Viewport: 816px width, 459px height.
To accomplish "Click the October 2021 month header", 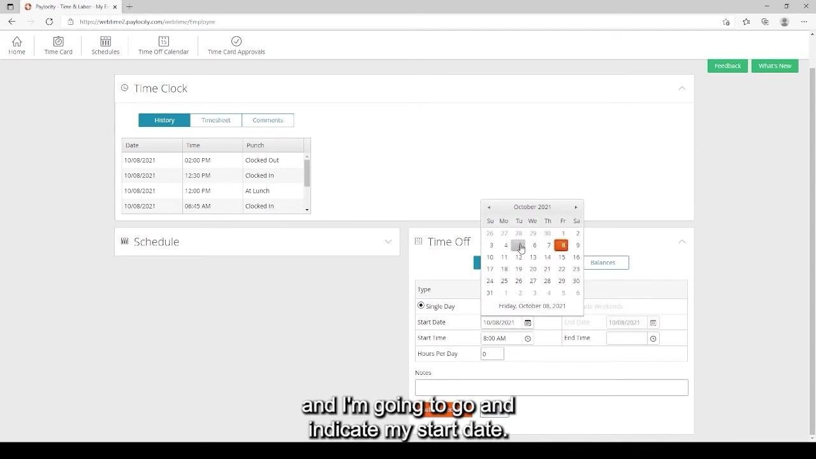I will pyautogui.click(x=532, y=207).
